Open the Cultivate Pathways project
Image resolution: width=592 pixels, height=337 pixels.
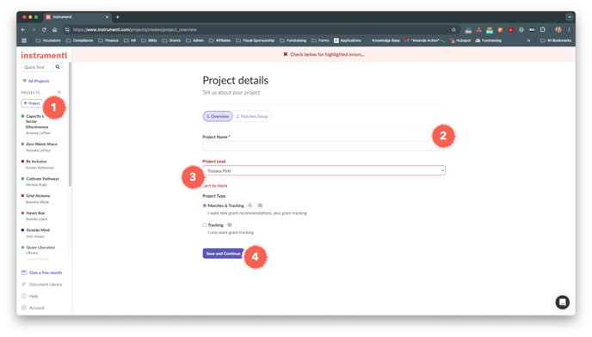coord(42,179)
